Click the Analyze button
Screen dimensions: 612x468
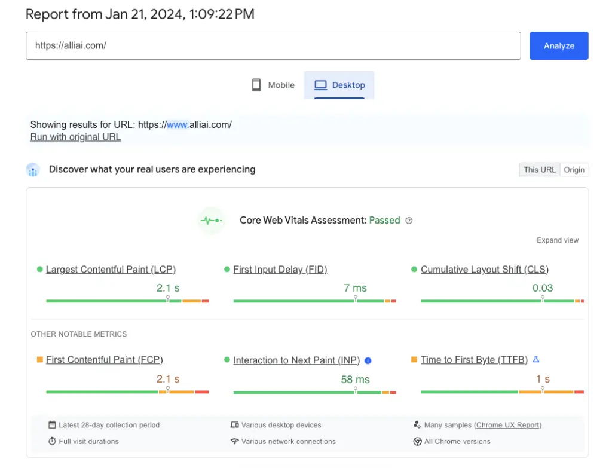click(559, 45)
